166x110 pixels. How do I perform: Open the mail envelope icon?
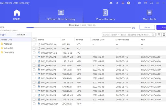click(146, 3)
